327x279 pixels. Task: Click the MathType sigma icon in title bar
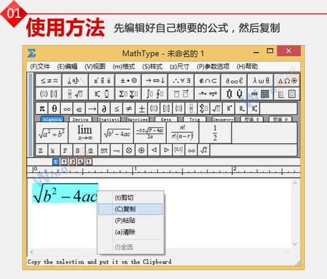[32, 53]
